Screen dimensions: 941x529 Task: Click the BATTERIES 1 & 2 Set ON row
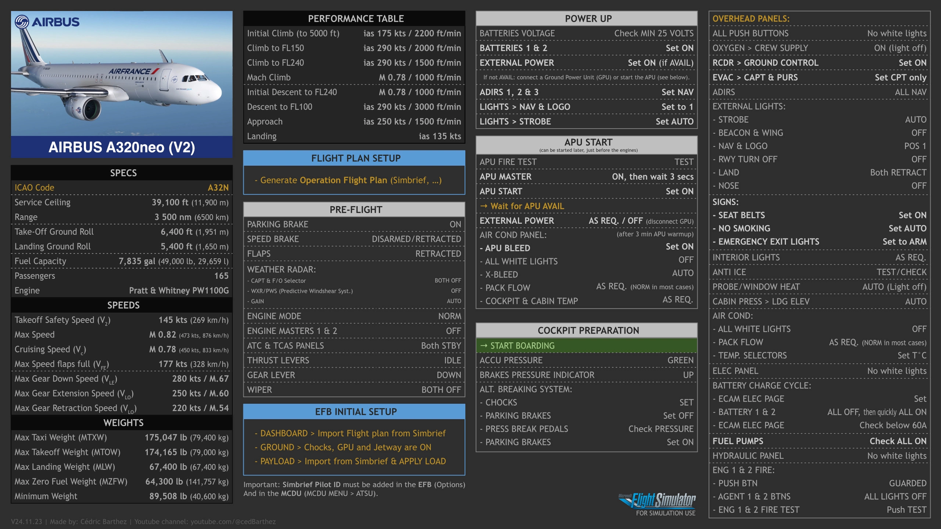[x=587, y=48]
